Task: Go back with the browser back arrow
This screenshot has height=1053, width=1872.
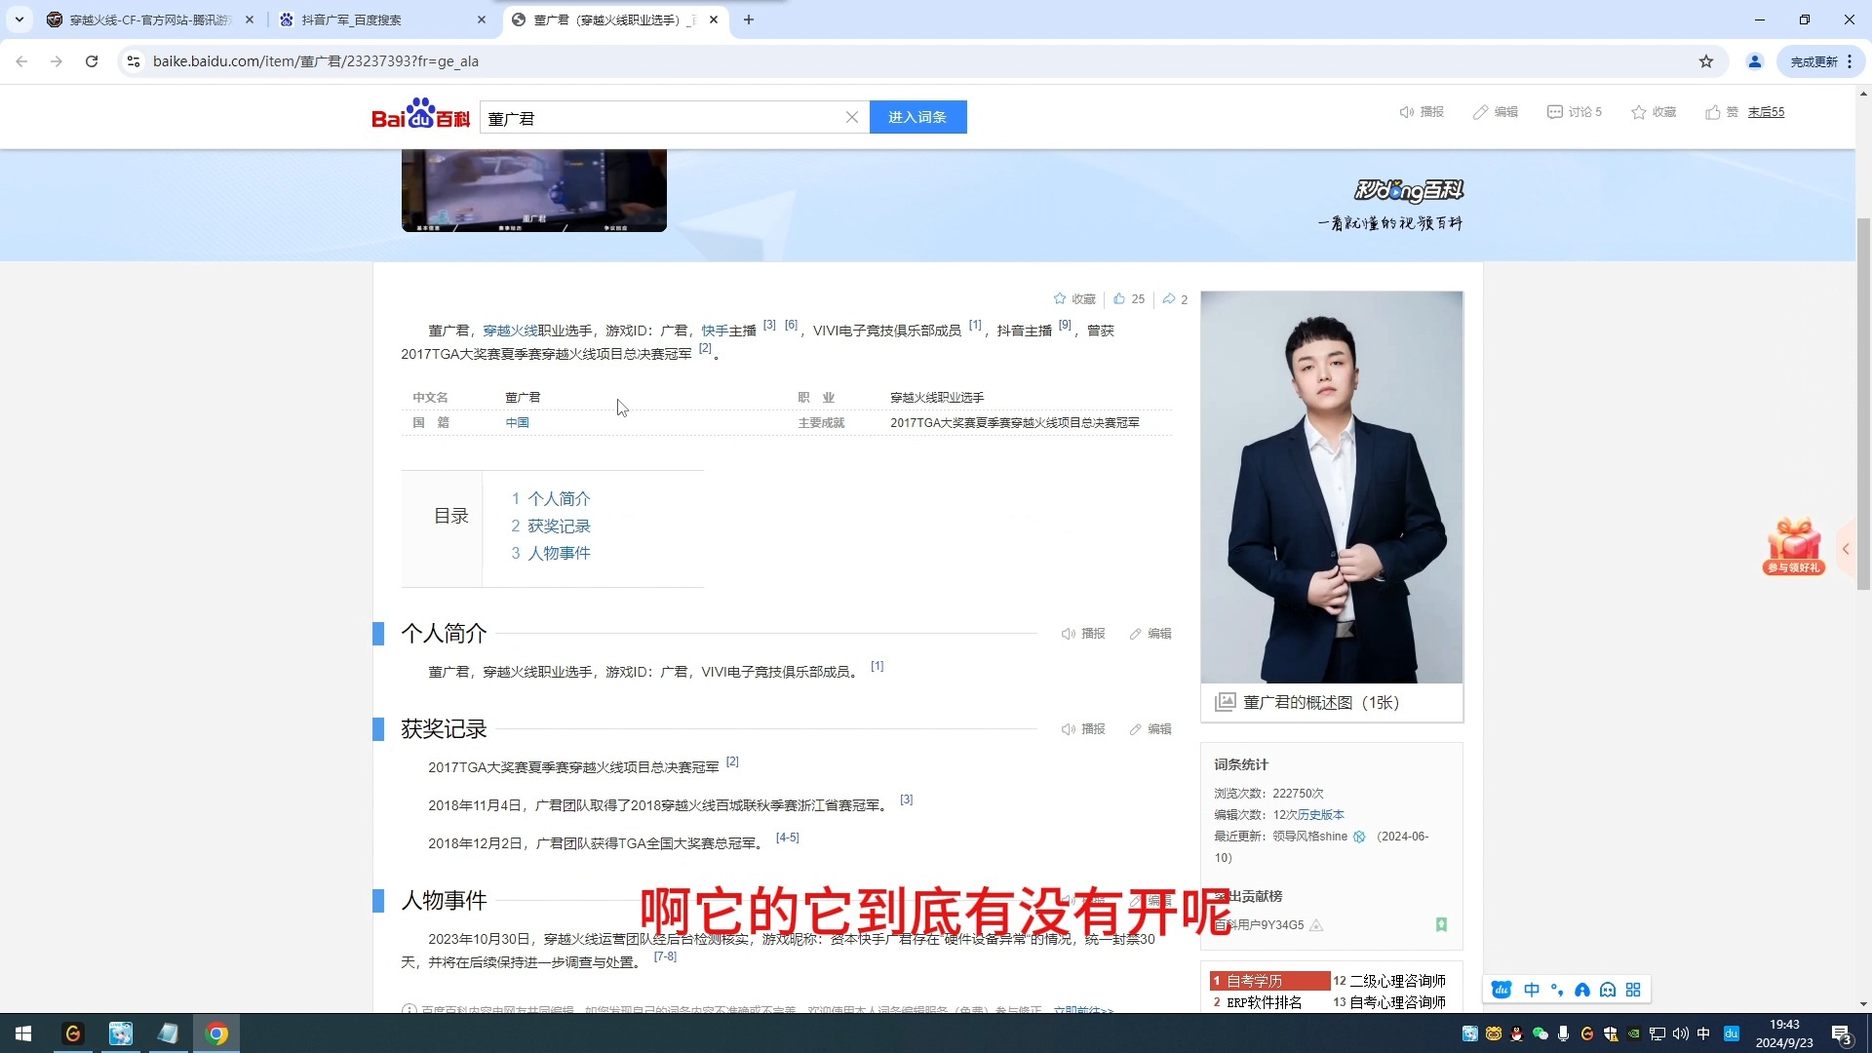Action: point(21,61)
